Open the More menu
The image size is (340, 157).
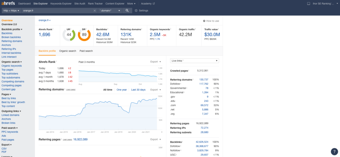pos(131,4)
